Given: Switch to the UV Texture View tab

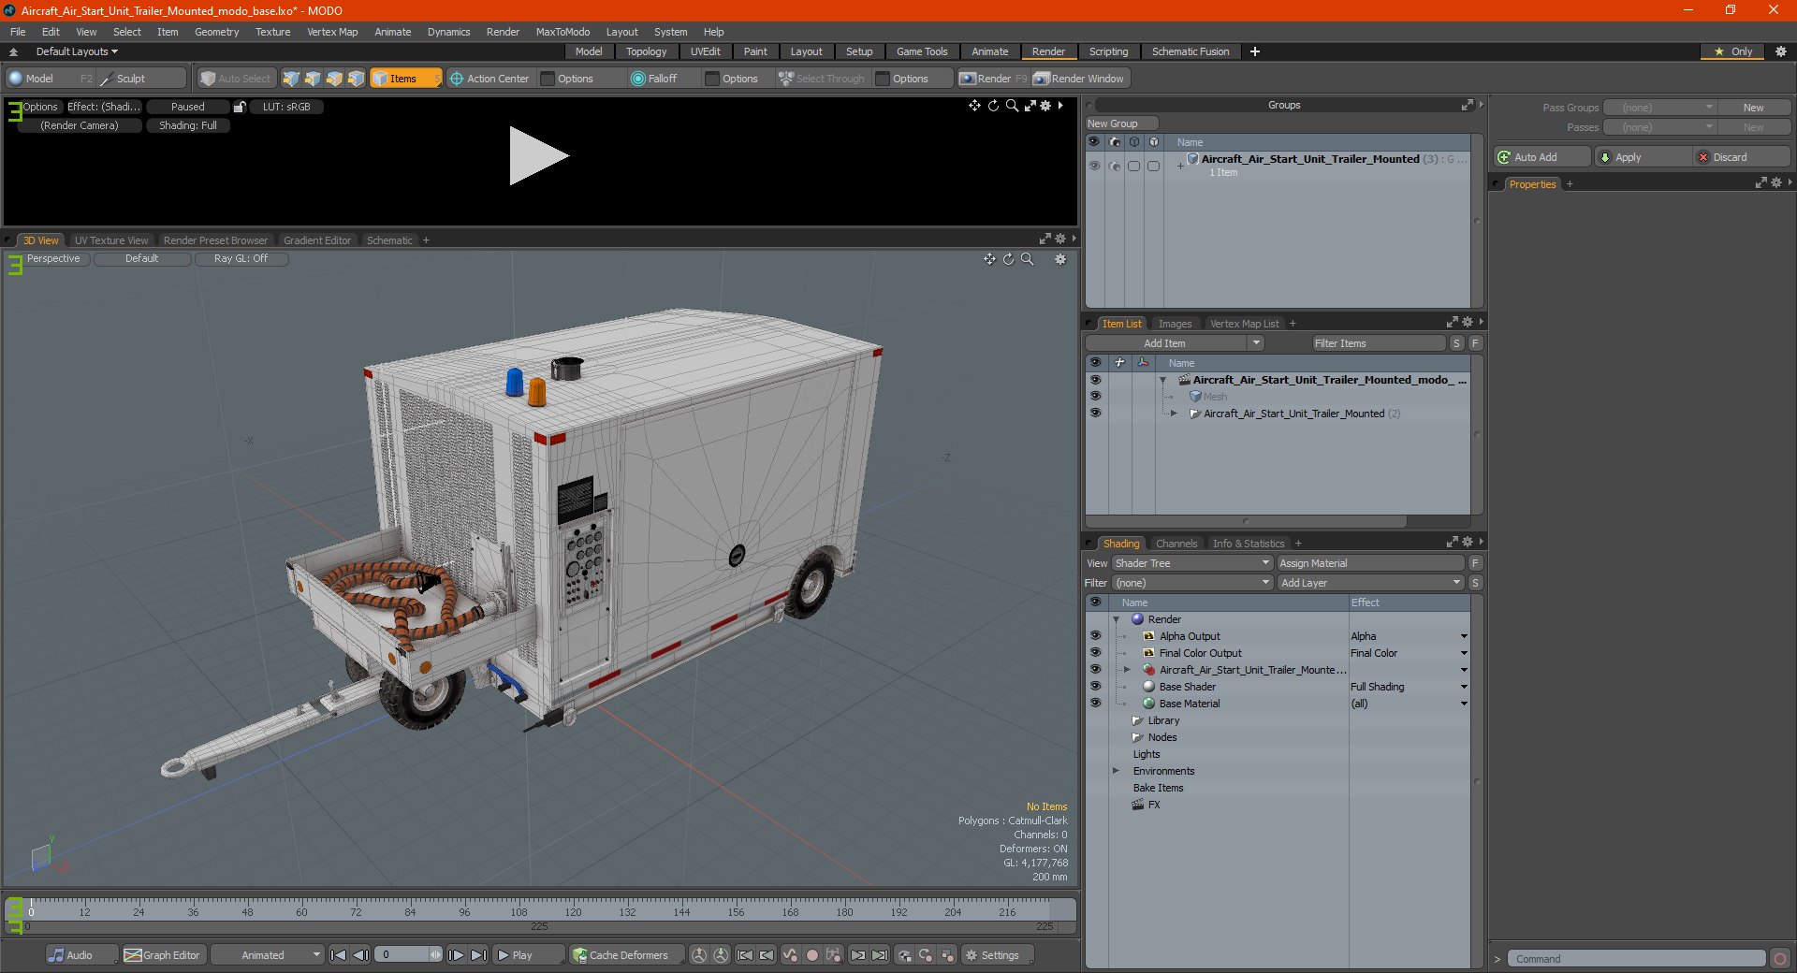Looking at the screenshot, I should pos(111,240).
